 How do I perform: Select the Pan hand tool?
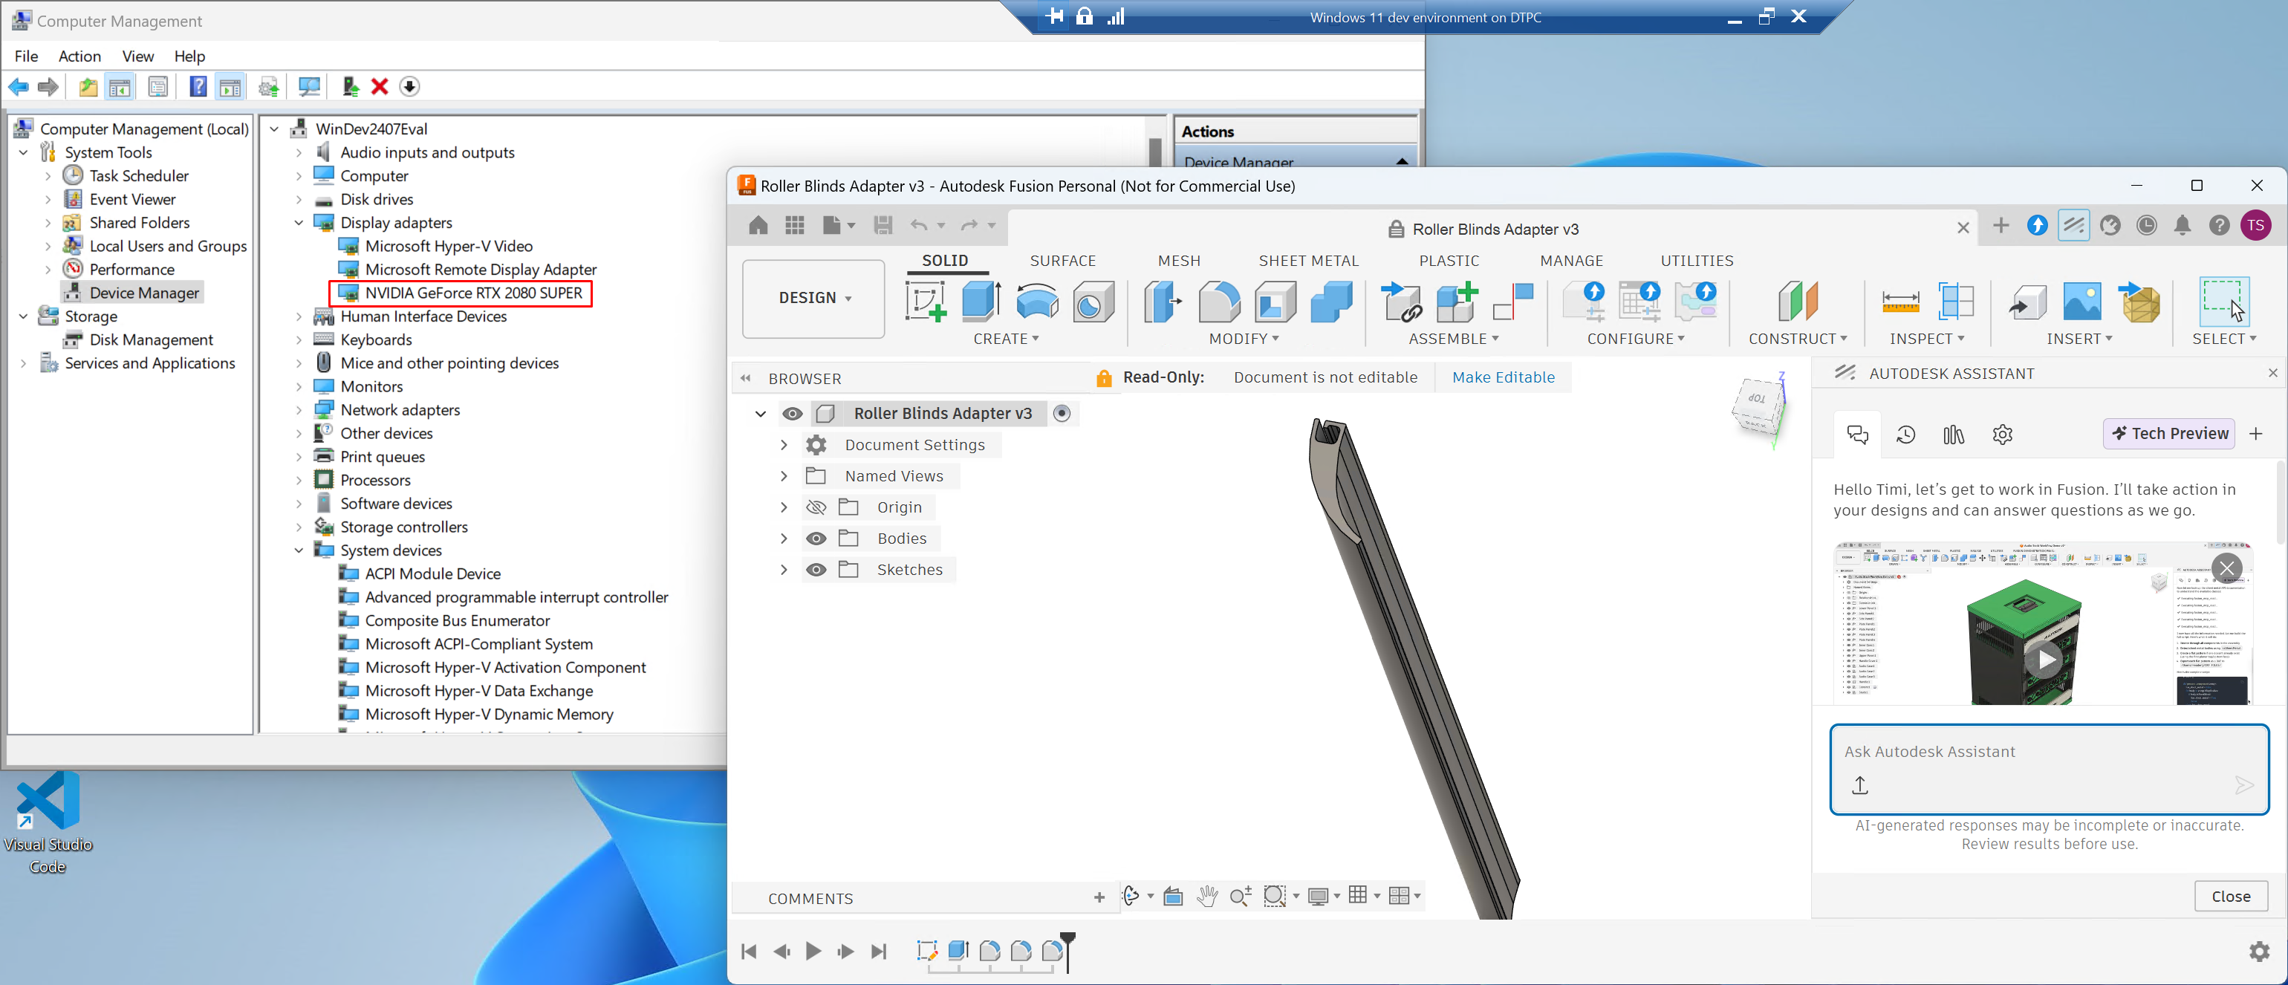point(1206,896)
